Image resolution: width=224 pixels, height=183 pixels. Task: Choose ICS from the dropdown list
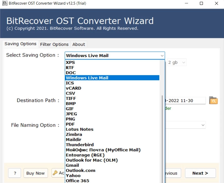112,83
